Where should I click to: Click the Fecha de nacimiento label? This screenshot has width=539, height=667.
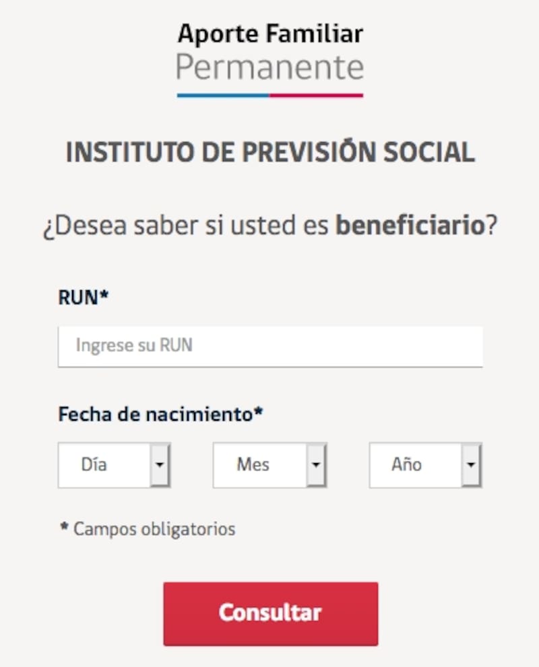[156, 414]
